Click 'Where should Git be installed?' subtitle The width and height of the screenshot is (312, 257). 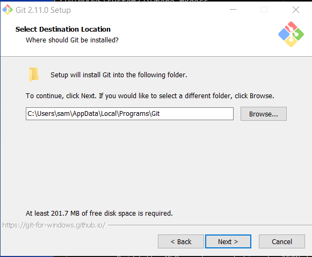click(x=72, y=40)
